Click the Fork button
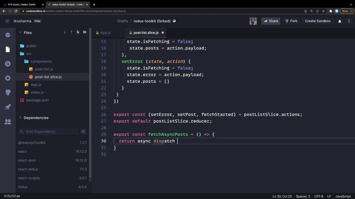355x199 pixels. 291,21
